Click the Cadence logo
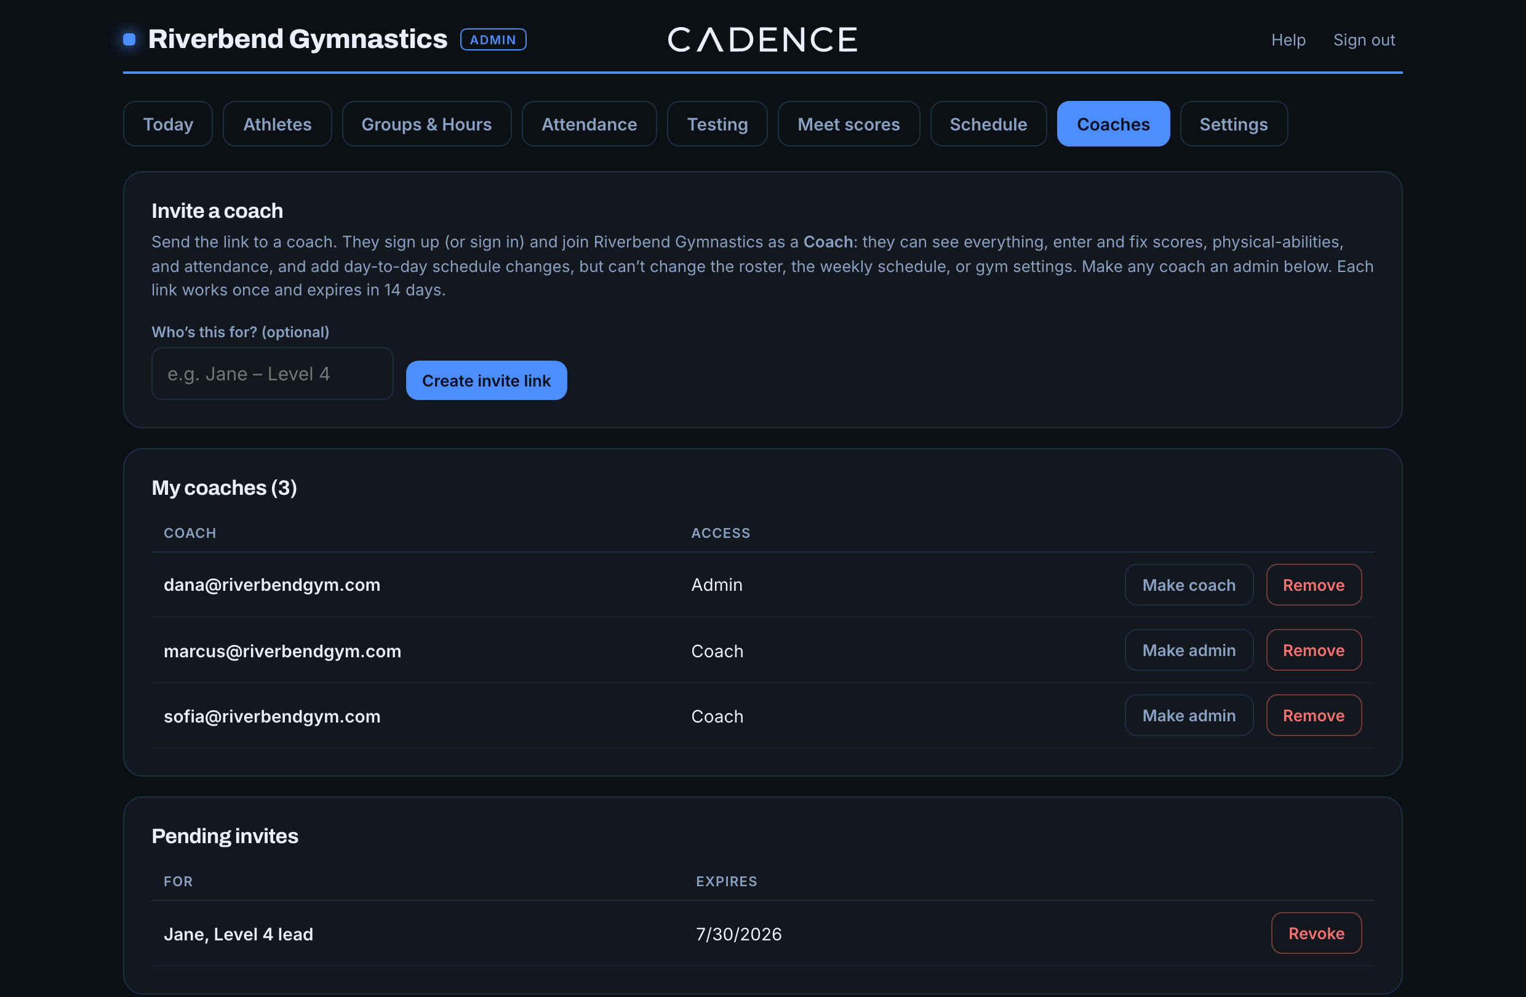Viewport: 1526px width, 997px height. pyautogui.click(x=762, y=39)
